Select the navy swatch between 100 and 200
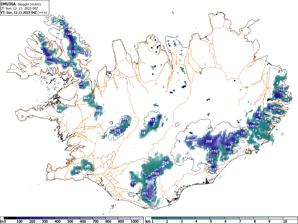Screen dimensions: 298x224 click(x=23, y=218)
